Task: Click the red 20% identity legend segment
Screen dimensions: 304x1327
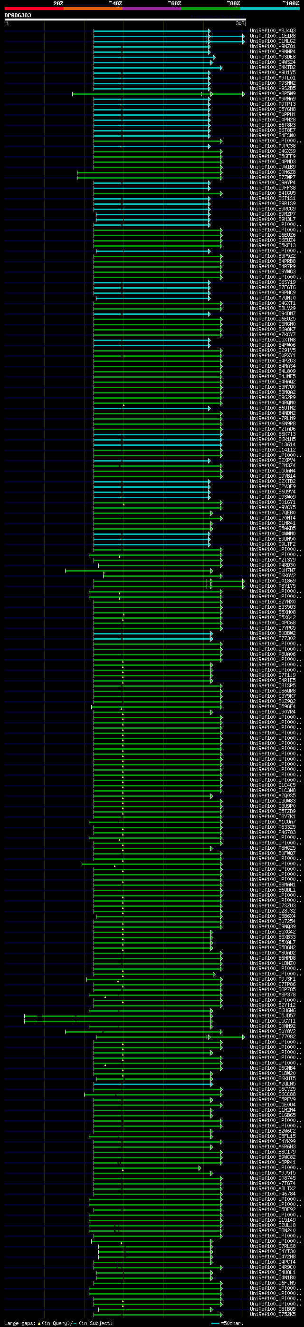Action: [x=34, y=9]
